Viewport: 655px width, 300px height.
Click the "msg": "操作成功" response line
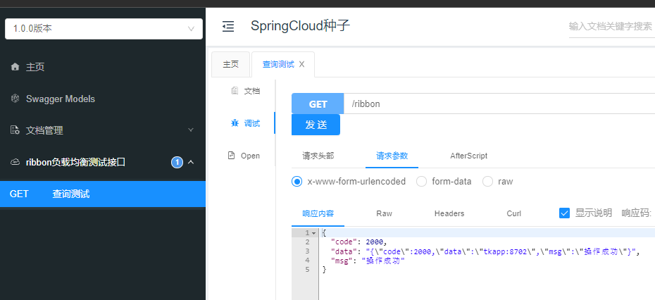pyautogui.click(x=368, y=261)
